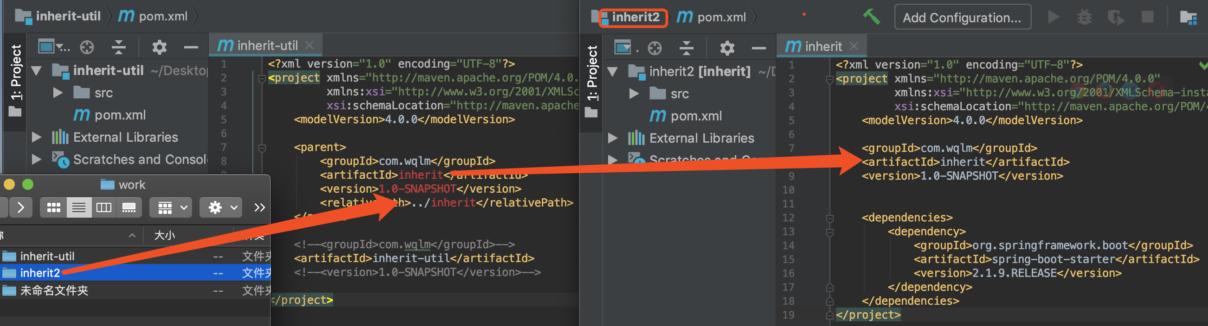Viewport: 1208px width, 326px height.
Task: Show more Finder toolbar items chevron
Action: [x=259, y=207]
